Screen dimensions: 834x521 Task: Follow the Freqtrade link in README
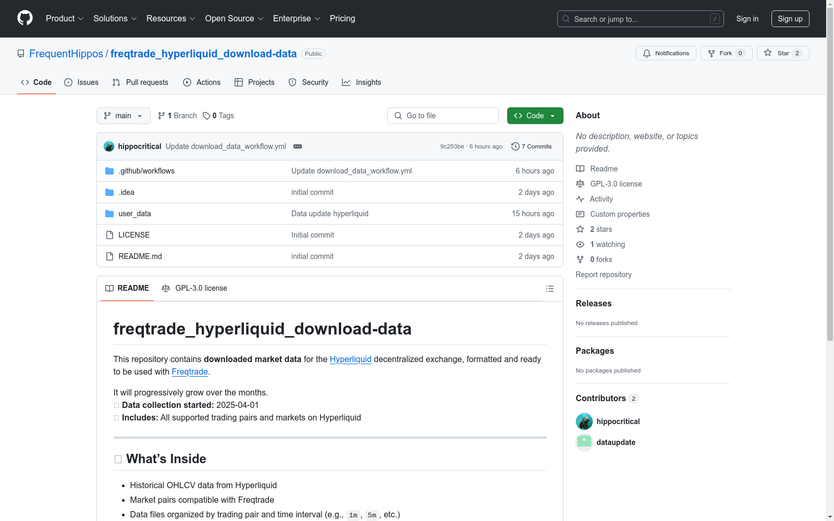pyautogui.click(x=190, y=372)
